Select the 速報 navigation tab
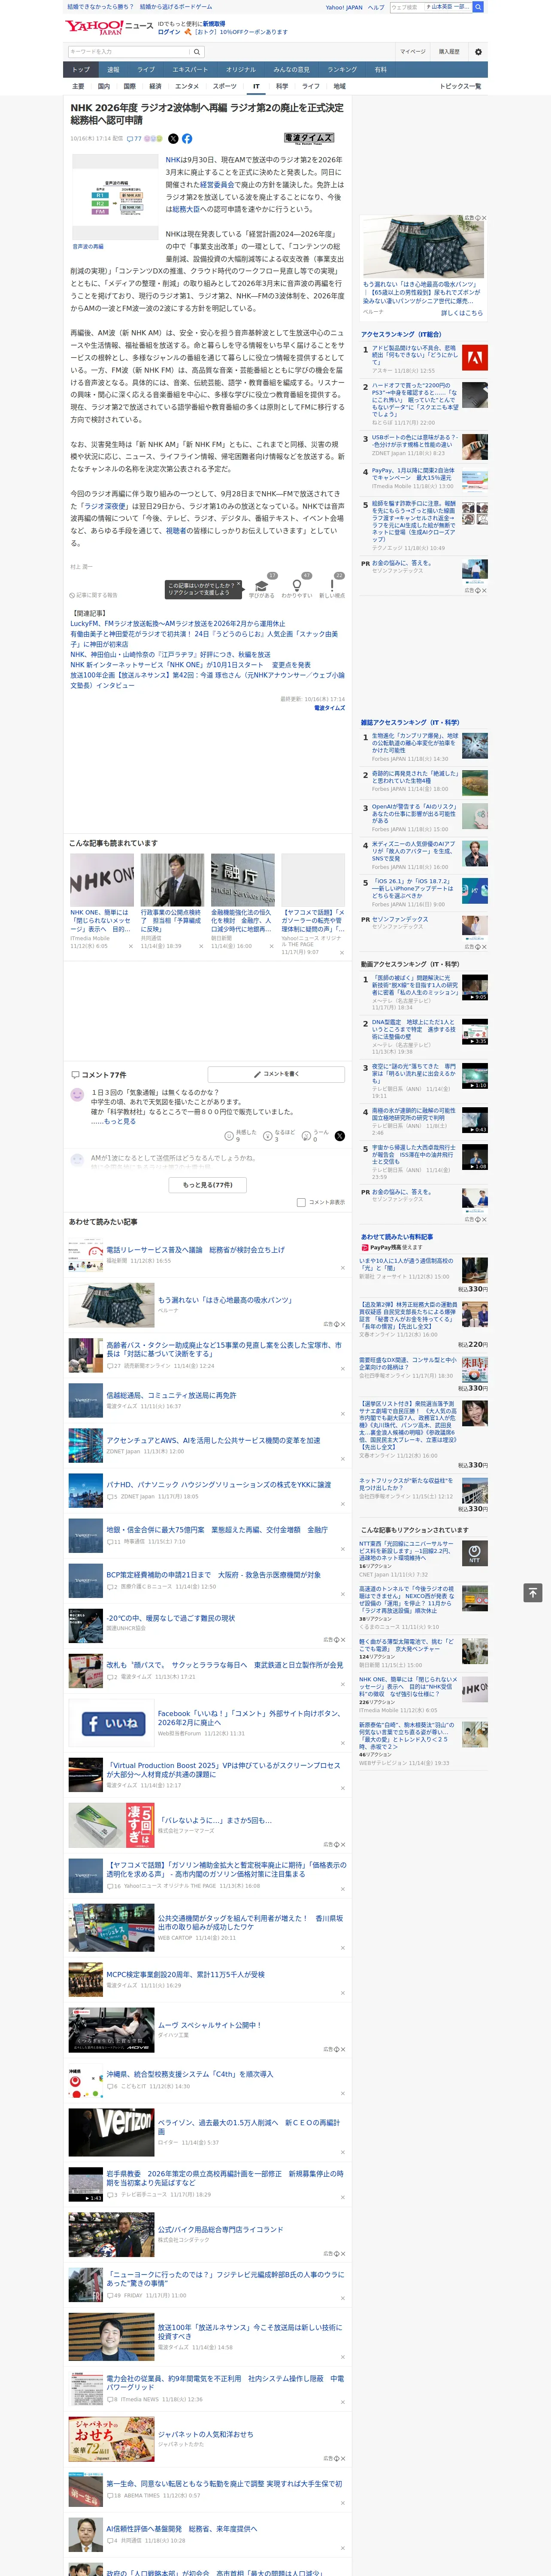Viewport: 551px width, 2576px height. click(x=113, y=70)
